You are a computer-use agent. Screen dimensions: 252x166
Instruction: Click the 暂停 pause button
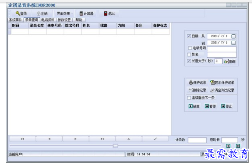click(x=210, y=106)
